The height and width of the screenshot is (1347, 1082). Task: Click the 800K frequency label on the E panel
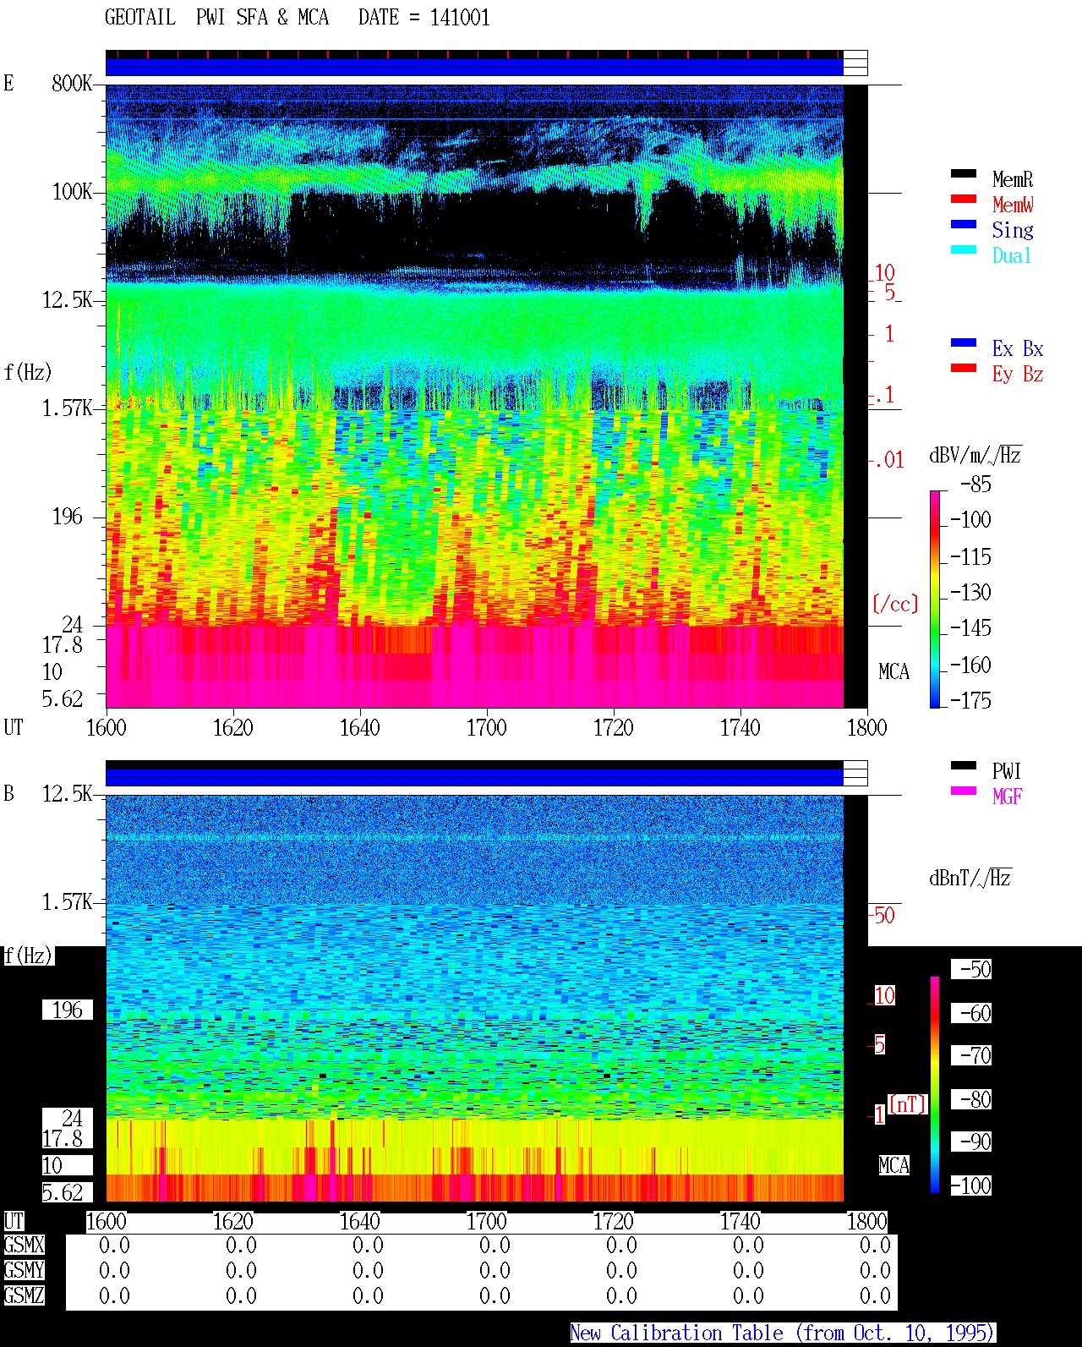click(x=72, y=84)
